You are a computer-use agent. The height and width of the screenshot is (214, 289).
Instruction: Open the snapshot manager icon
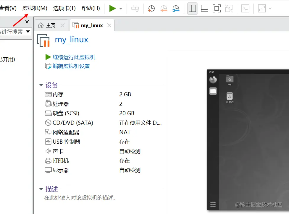pos(176,9)
